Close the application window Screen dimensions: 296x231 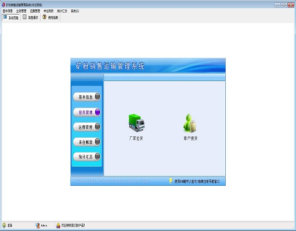[291, 5]
